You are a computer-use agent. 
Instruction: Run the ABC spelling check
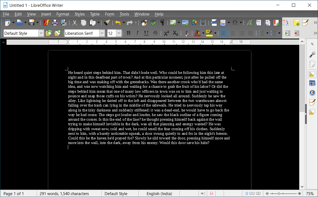coord(153,23)
